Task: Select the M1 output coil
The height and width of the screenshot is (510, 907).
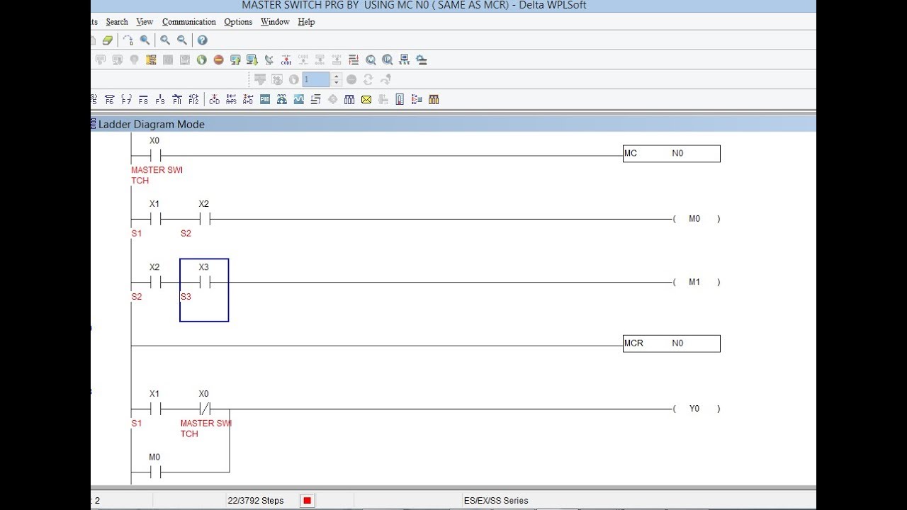Action: click(696, 282)
